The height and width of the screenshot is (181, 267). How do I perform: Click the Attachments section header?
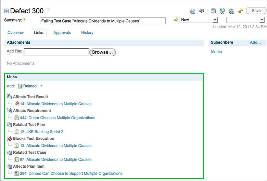coord(104,42)
